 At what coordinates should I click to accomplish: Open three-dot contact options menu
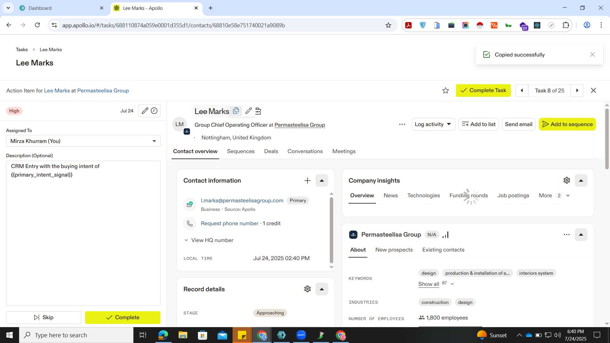point(402,124)
